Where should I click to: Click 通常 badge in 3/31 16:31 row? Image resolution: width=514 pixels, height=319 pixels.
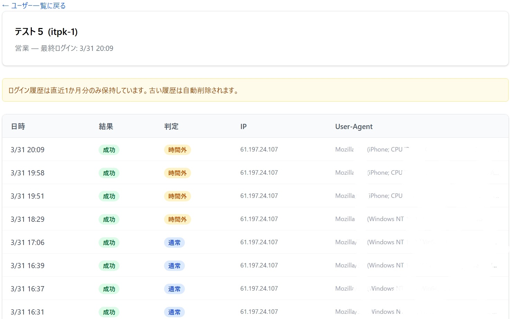(174, 312)
